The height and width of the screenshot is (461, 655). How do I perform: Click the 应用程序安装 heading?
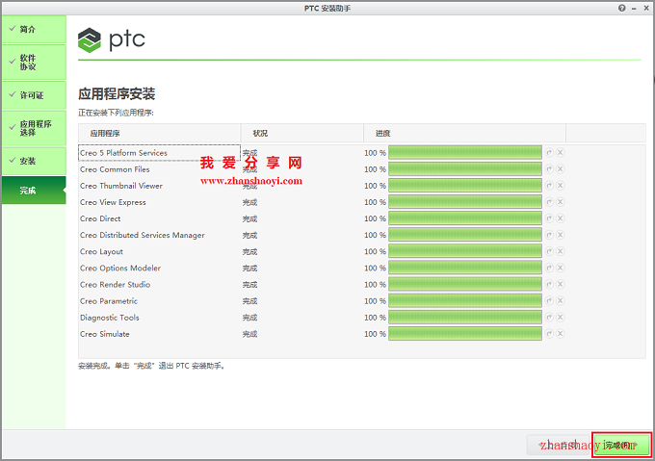[117, 94]
